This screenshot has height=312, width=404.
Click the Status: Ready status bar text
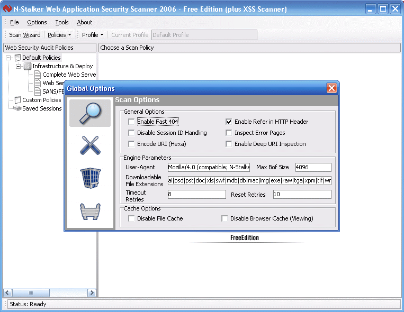click(x=28, y=304)
